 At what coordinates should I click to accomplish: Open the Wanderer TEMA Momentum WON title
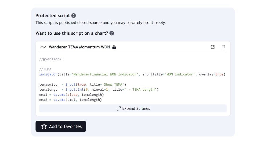click(x=79, y=47)
